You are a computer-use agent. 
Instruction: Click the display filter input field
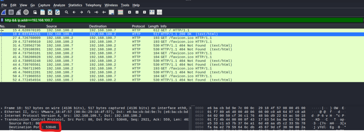pyautogui.click(x=183, y=20)
